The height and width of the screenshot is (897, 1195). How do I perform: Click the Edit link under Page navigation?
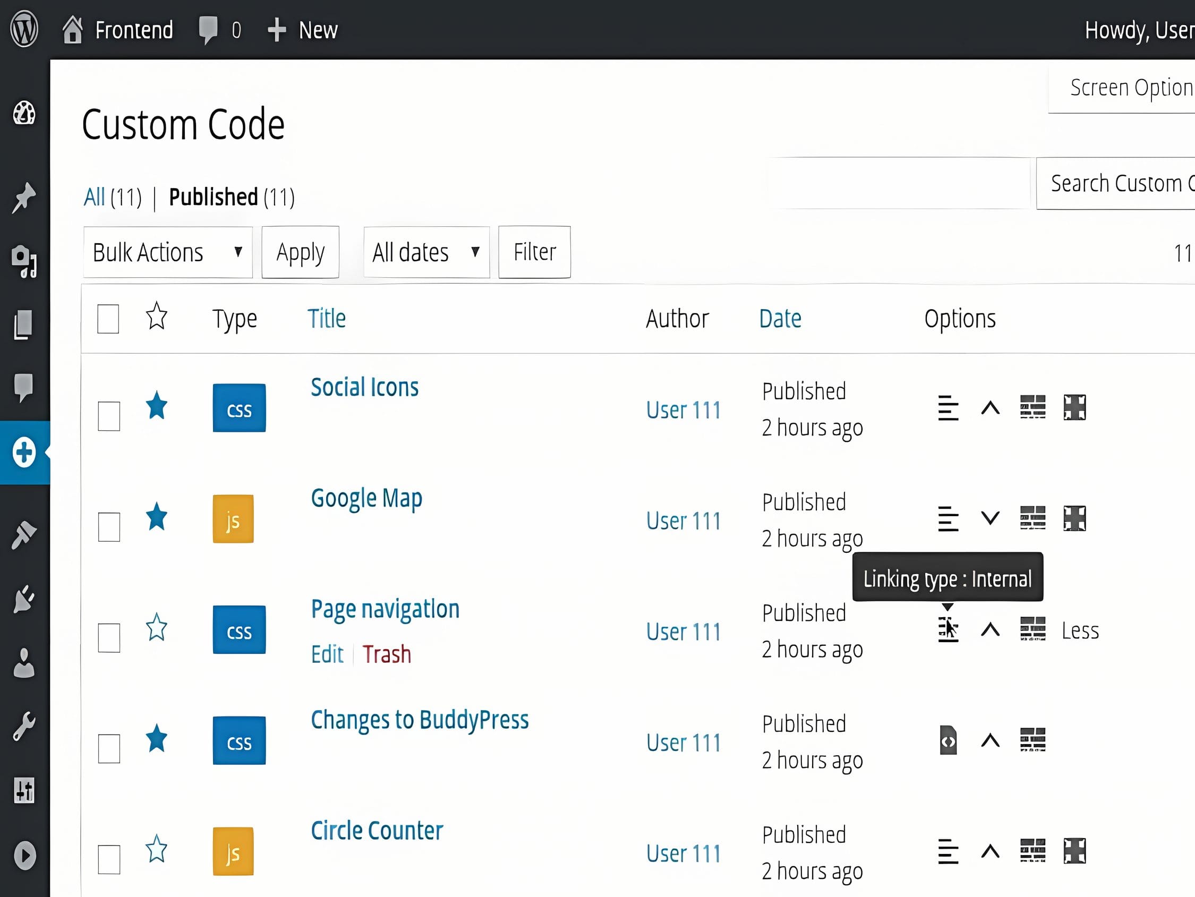point(327,654)
